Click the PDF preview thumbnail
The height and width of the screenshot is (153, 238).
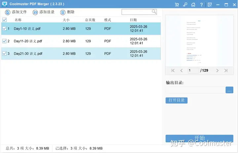click(x=199, y=41)
